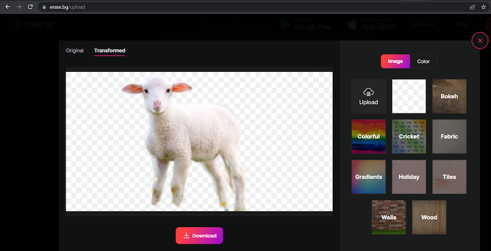Pick the Bokeh background category
This screenshot has width=491, height=251.
click(449, 96)
